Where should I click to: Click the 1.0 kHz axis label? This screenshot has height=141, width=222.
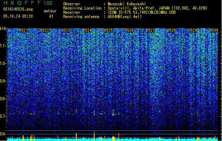point(3,64)
